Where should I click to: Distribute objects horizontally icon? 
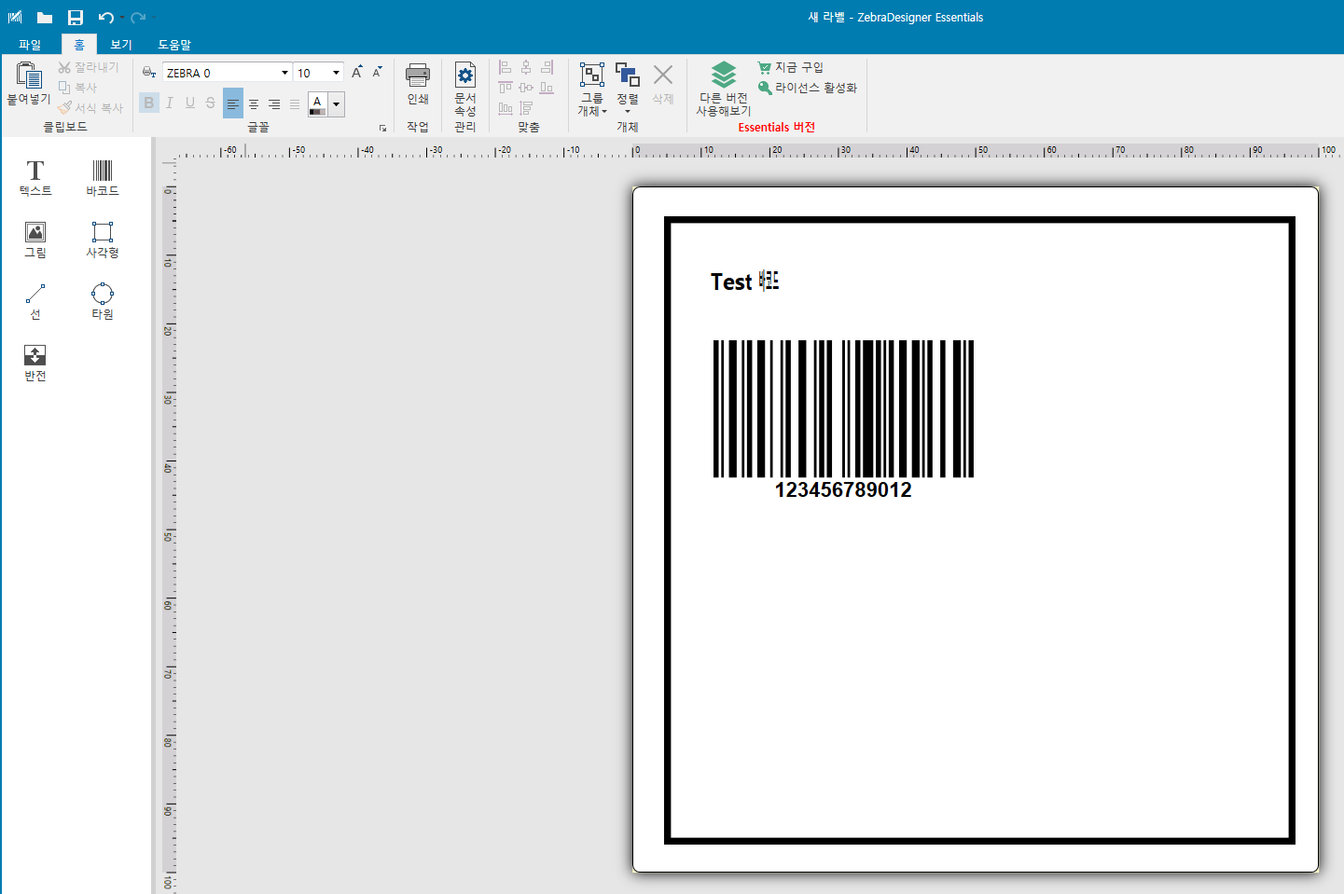pyautogui.click(x=506, y=108)
